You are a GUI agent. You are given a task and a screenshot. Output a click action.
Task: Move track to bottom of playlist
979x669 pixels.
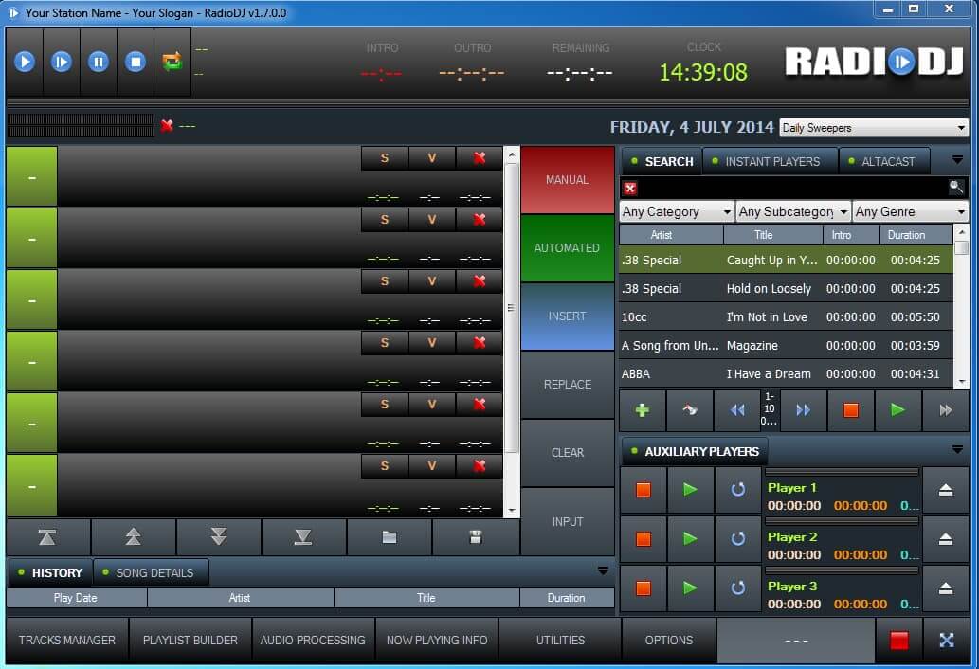tap(303, 536)
